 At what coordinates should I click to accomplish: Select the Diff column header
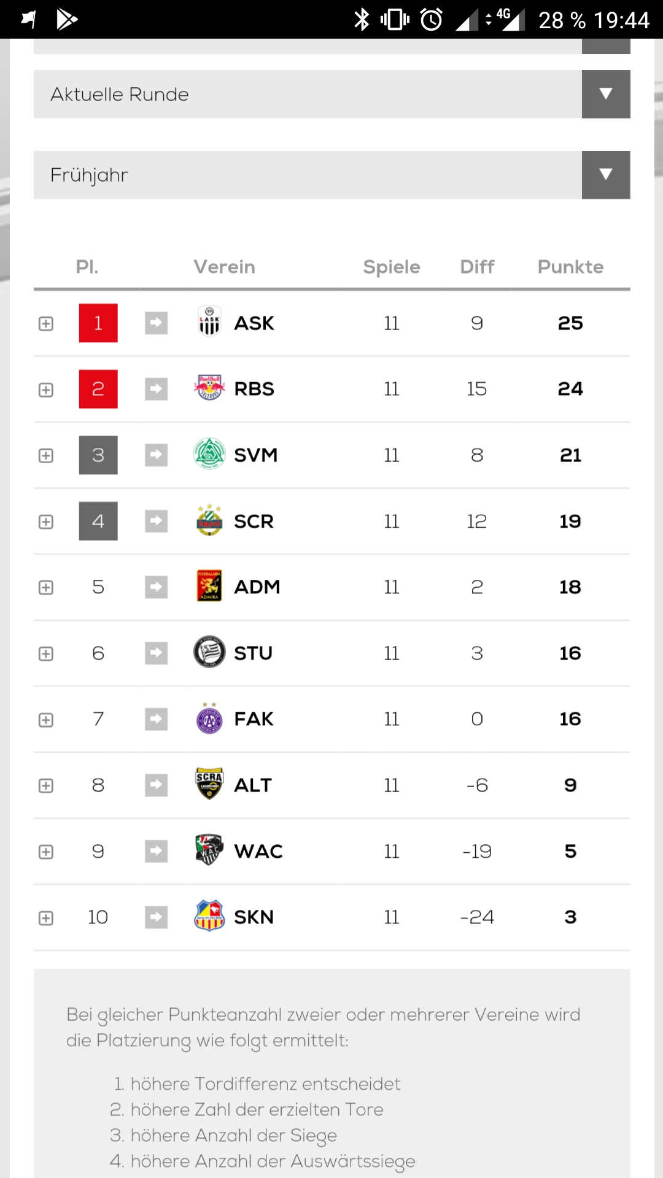[x=477, y=267]
